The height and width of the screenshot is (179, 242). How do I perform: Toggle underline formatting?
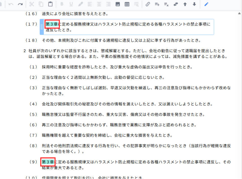71,4
